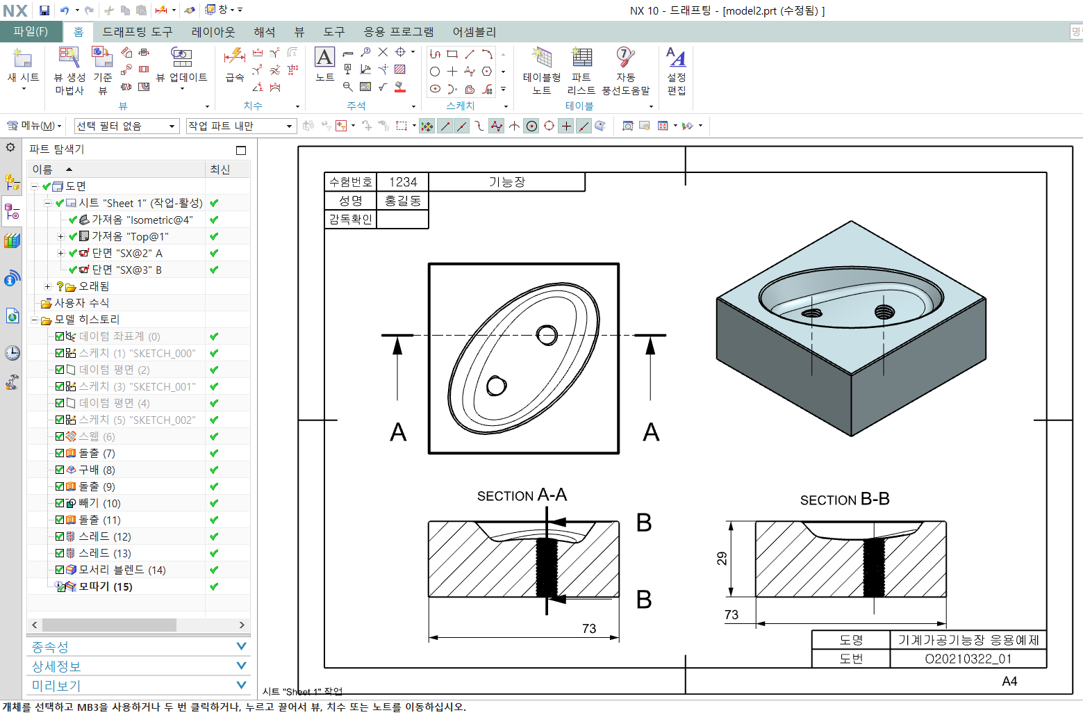
Task: Select 단면 "SX@3" B tree item
Action: pyautogui.click(x=126, y=270)
